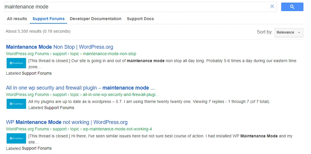Open "Maintenance Mode Non Stop" result title

coord(60,47)
